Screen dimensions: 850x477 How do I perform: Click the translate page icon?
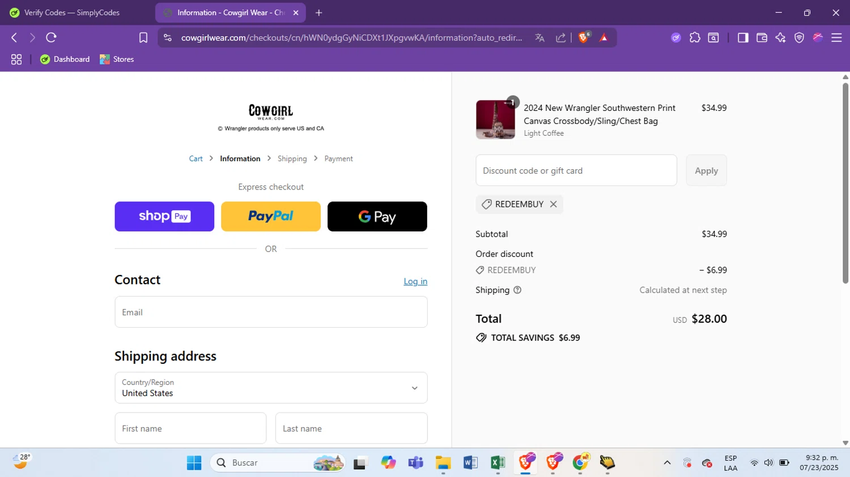[x=539, y=37]
